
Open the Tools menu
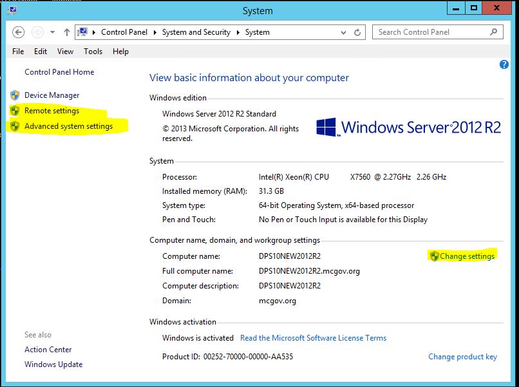pos(93,52)
